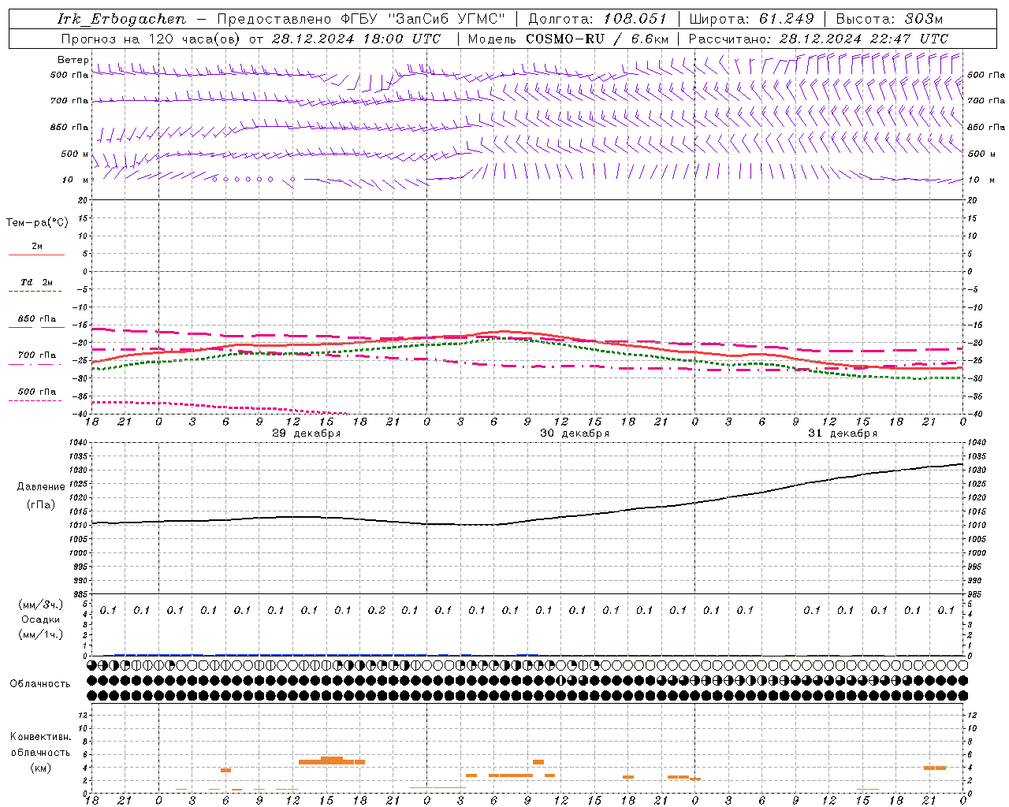Image resolution: width=1009 pixels, height=807 pixels.
Task: Click the latitude value "Широта: 61.249"
Action: [x=751, y=19]
